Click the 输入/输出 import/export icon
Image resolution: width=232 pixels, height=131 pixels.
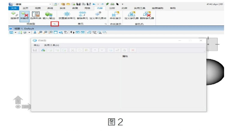point(49,16)
